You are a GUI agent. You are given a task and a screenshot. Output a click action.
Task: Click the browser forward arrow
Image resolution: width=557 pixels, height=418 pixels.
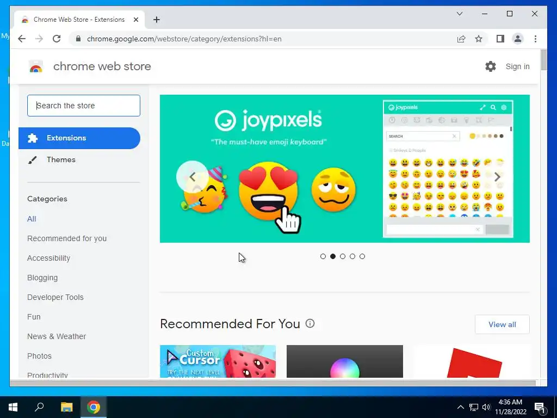tap(39, 39)
